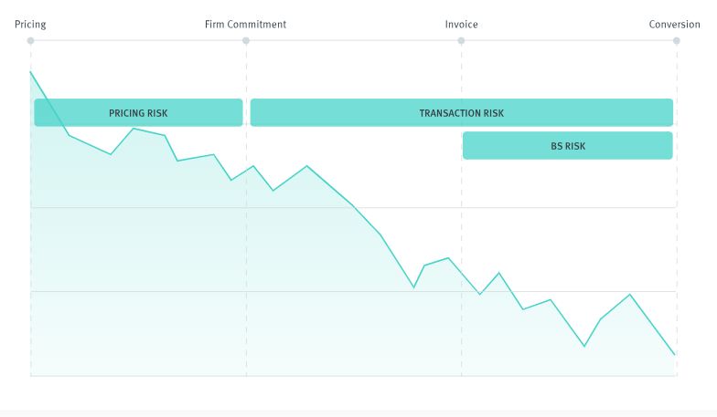Viewport: 717px width, 417px height.
Task: Click the Pricing stage text label
Action: pos(30,25)
